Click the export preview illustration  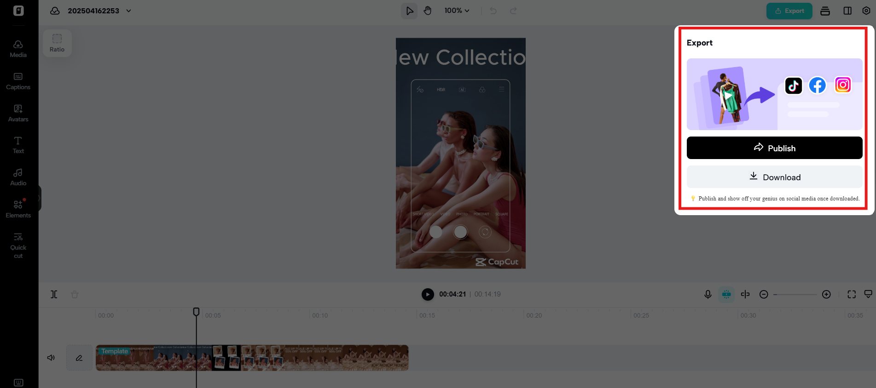(x=774, y=94)
